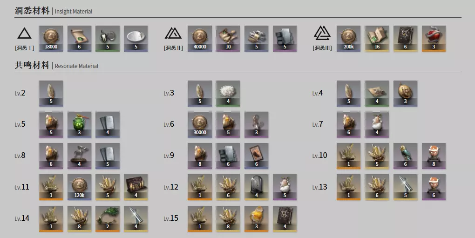Image resolution: width=475 pixels, height=238 pixels.
Task: Click the single triangle Insight I symbol
Action: coord(25,34)
